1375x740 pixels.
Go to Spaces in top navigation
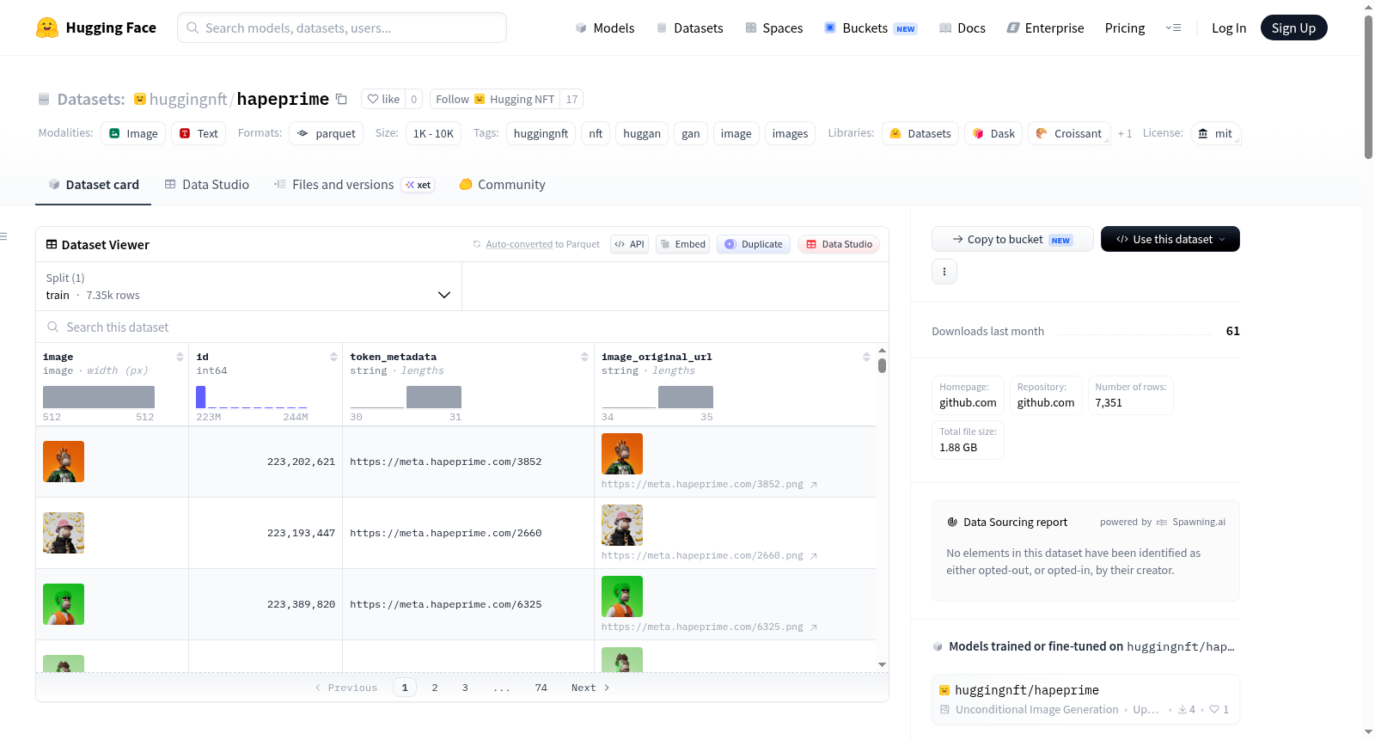click(773, 28)
